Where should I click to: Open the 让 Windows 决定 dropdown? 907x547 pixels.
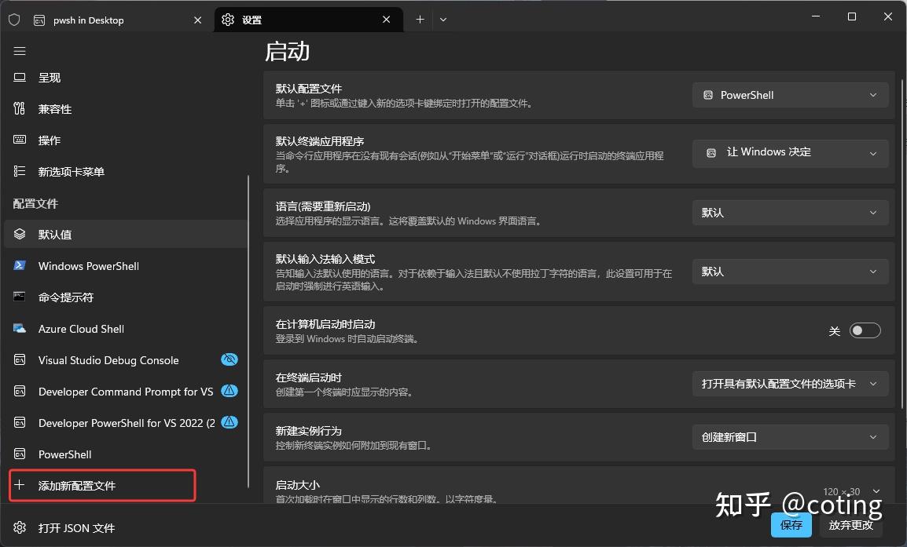click(790, 153)
